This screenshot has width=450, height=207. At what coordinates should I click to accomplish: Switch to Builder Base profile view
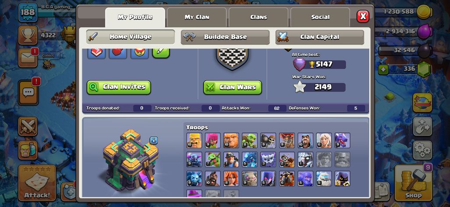pos(225,37)
